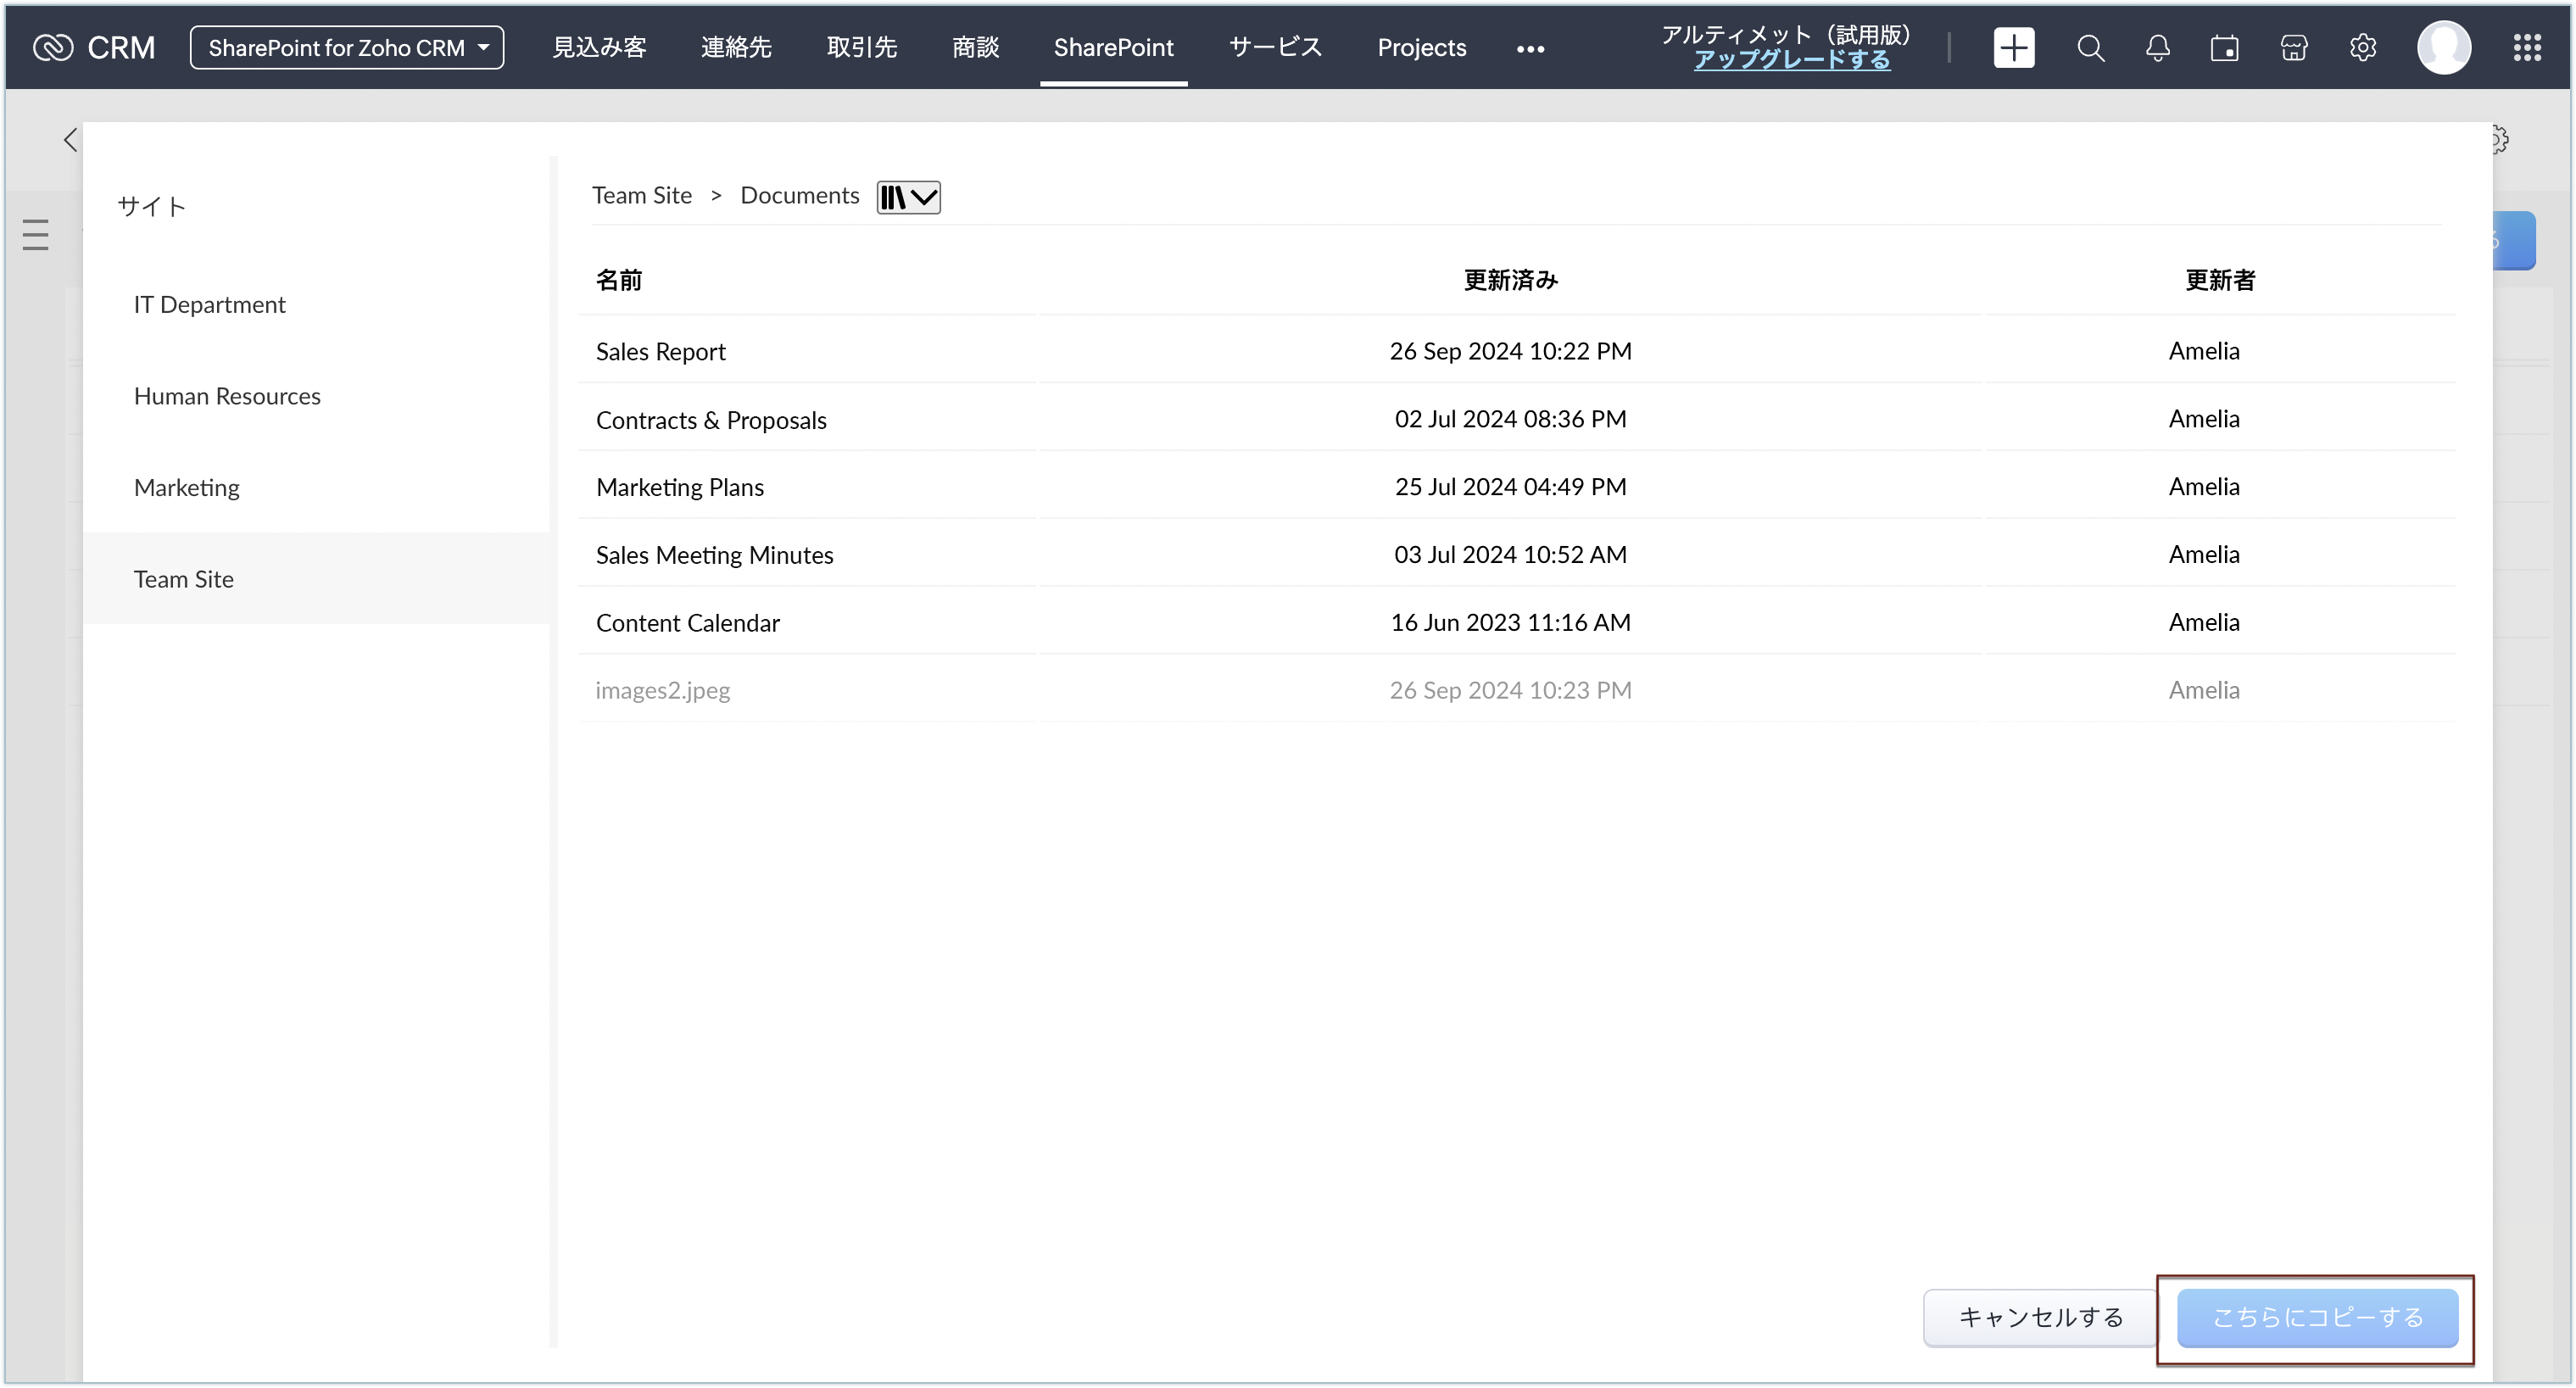
Task: Open the Sales Report folder
Action: pyautogui.click(x=660, y=352)
